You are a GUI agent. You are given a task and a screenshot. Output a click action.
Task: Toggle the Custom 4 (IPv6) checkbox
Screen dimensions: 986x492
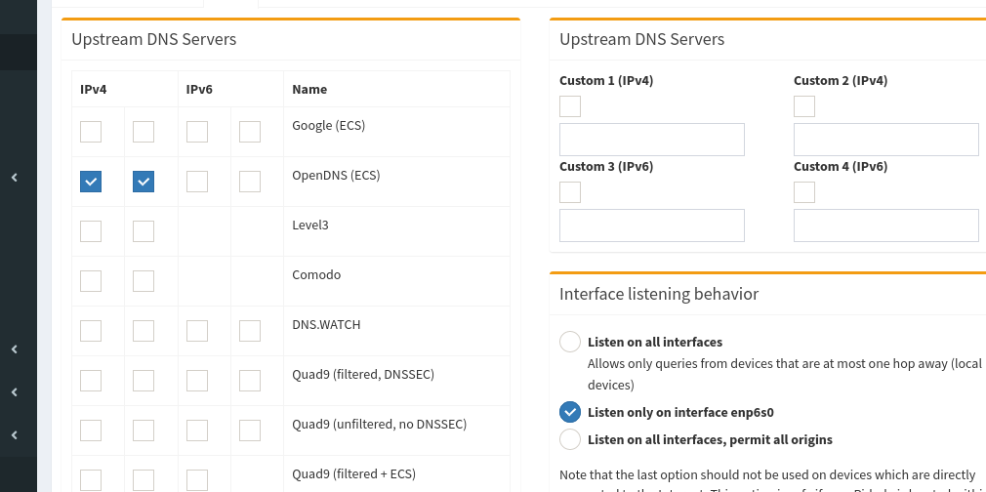point(804,192)
